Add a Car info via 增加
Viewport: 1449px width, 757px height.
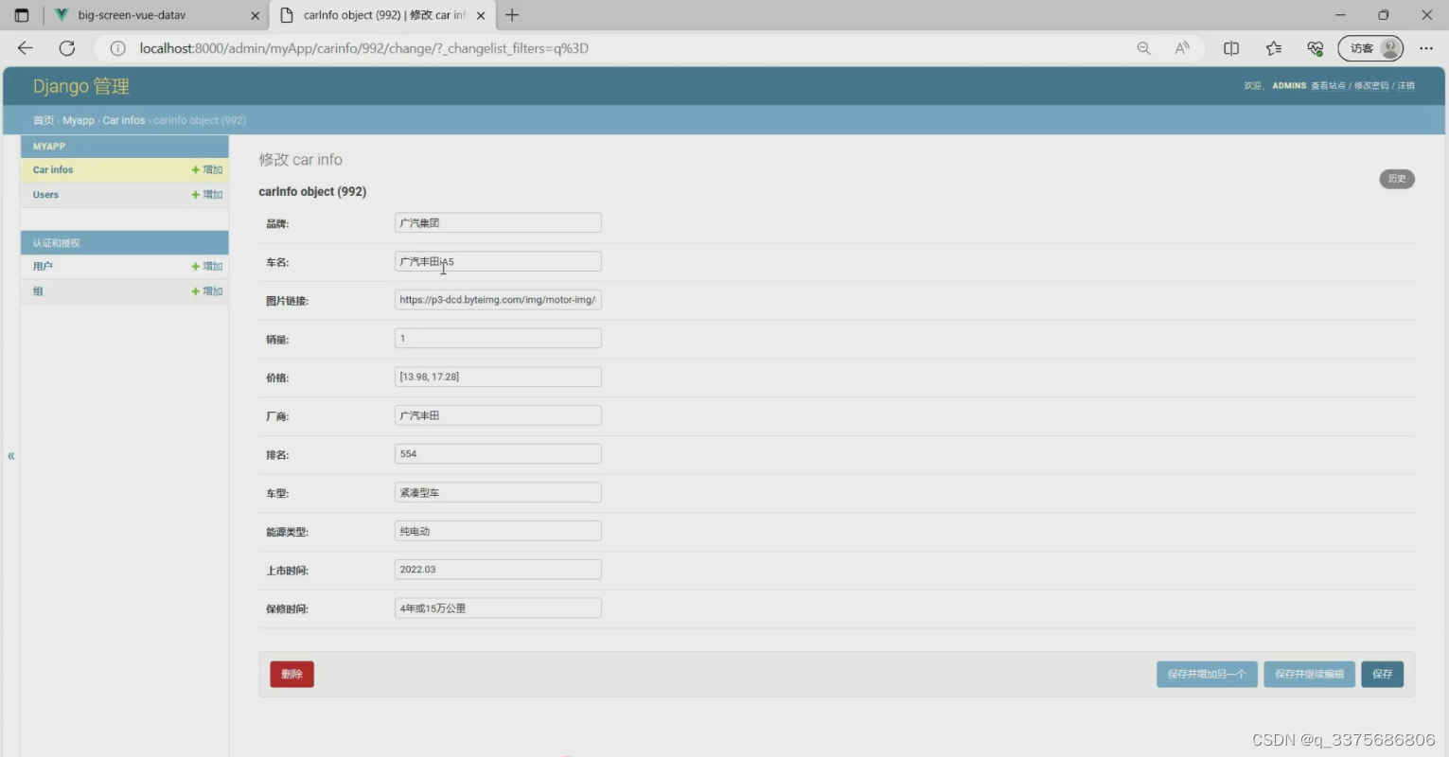pos(207,170)
